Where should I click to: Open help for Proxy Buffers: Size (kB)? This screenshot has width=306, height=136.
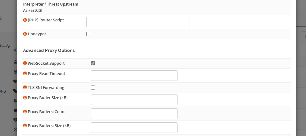(x=25, y=125)
